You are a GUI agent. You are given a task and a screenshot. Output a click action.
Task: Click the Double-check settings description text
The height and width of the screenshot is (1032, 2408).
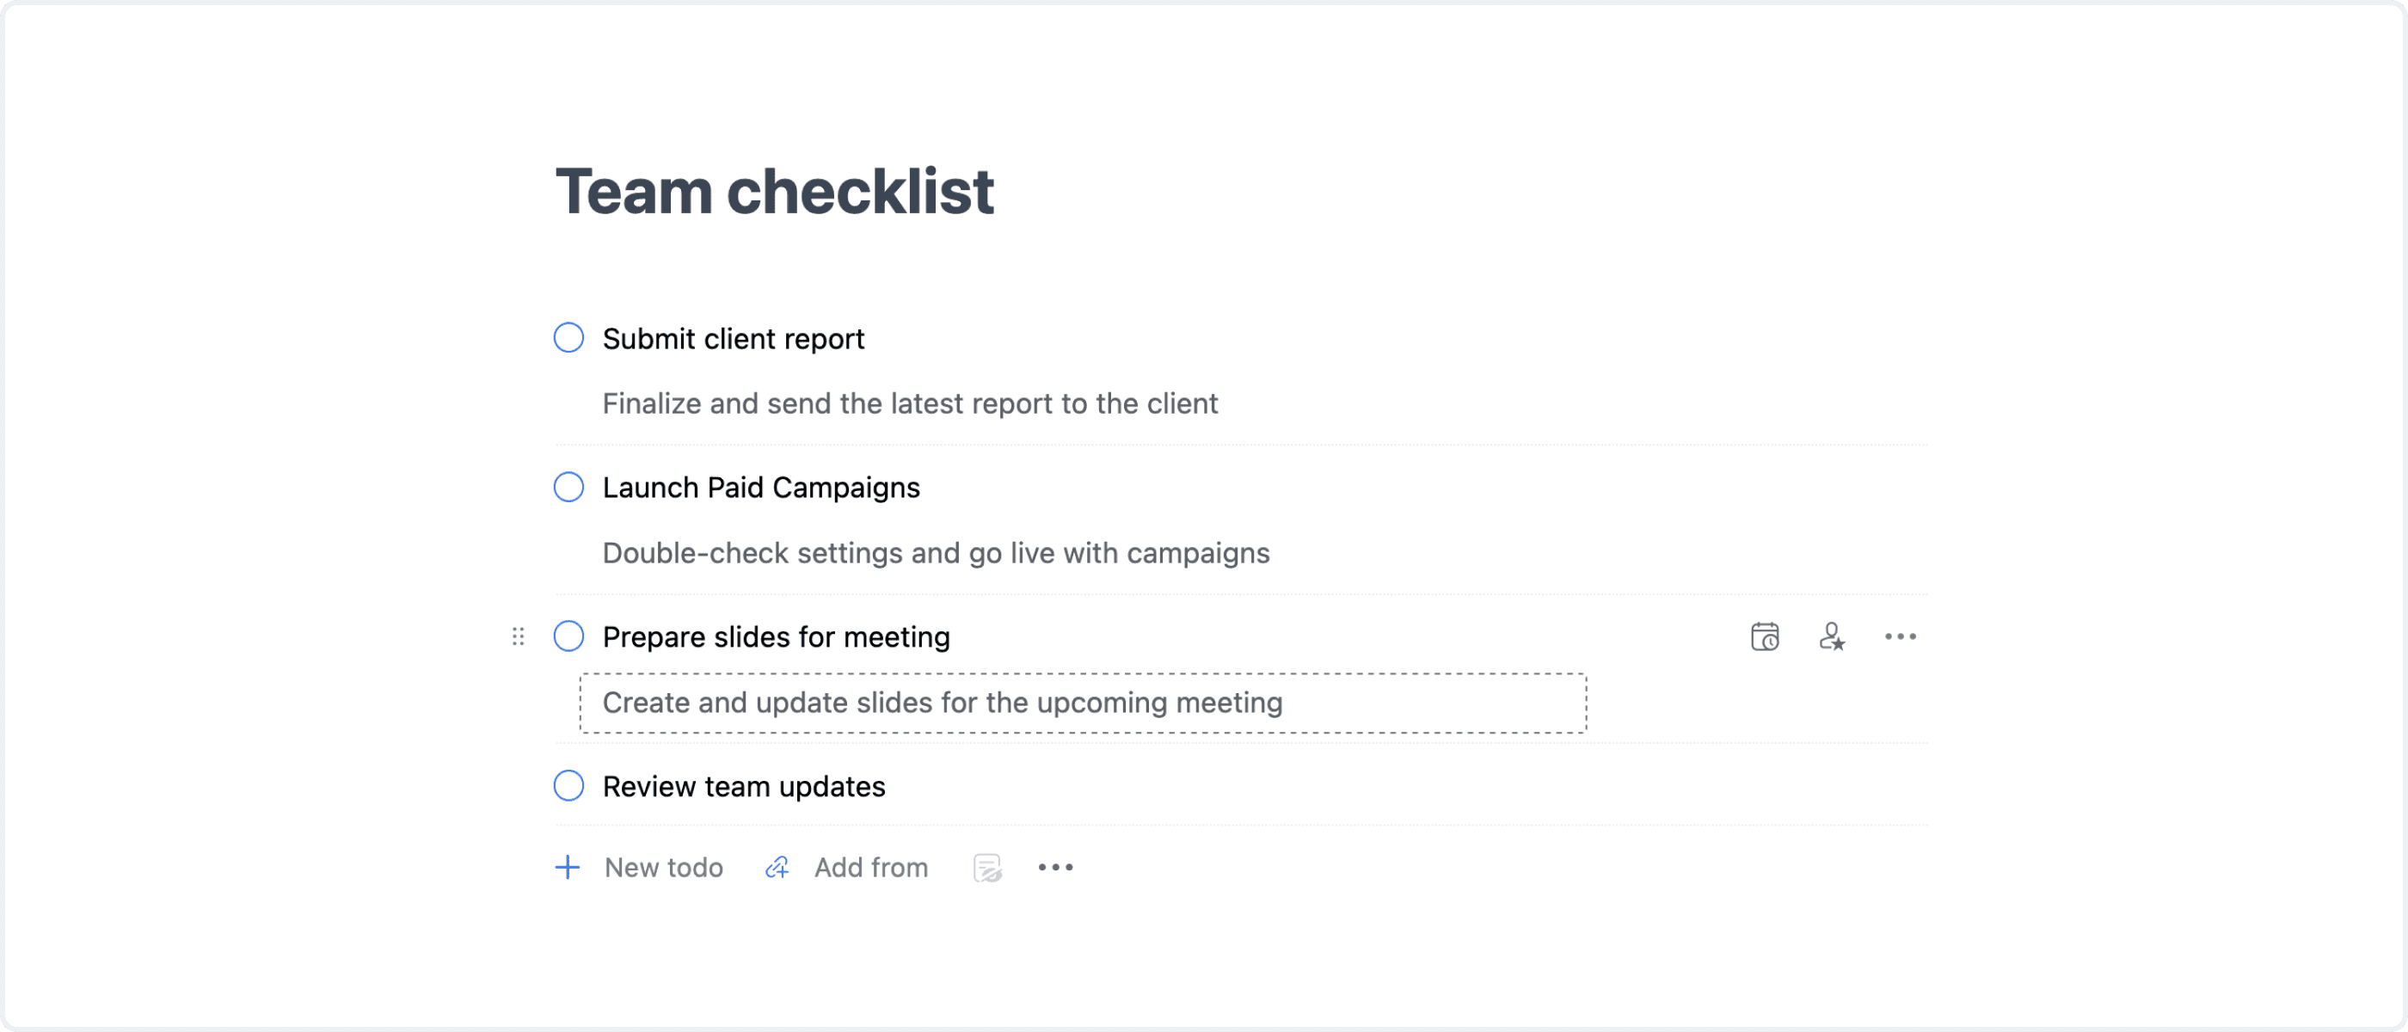(x=936, y=552)
